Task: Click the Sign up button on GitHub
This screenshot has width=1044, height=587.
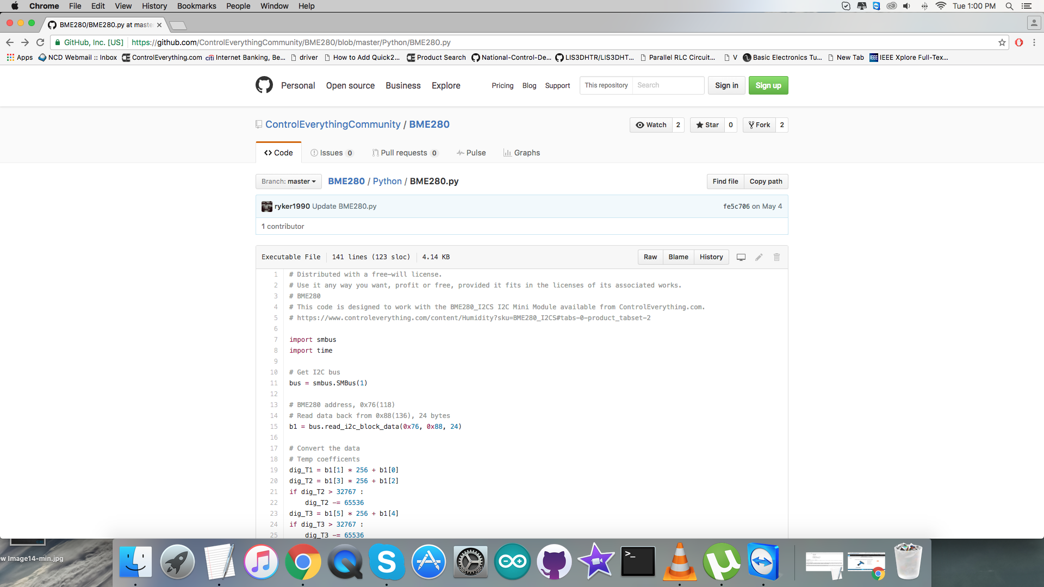Action: click(x=767, y=85)
